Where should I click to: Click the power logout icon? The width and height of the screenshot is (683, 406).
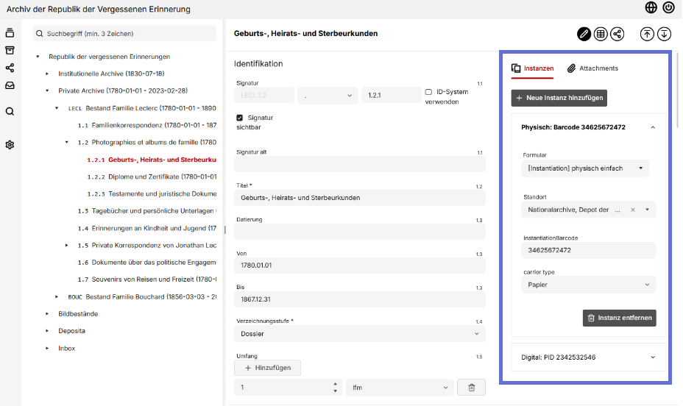pos(668,7)
